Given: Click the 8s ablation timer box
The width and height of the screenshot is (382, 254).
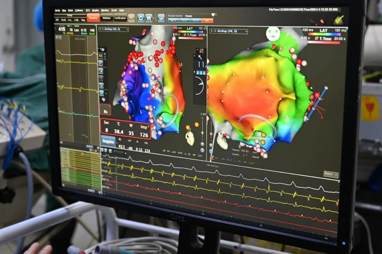Looking at the screenshot, I should coord(105,110).
